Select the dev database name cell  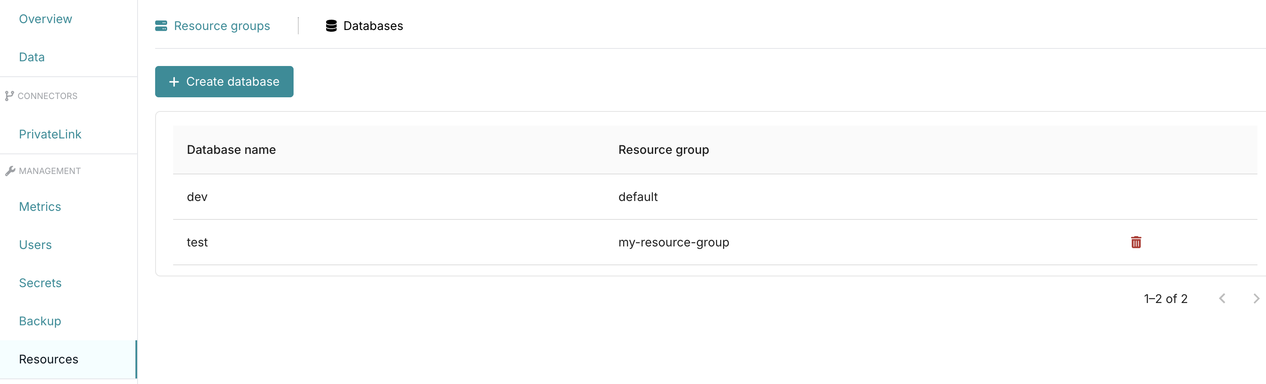[x=197, y=197]
